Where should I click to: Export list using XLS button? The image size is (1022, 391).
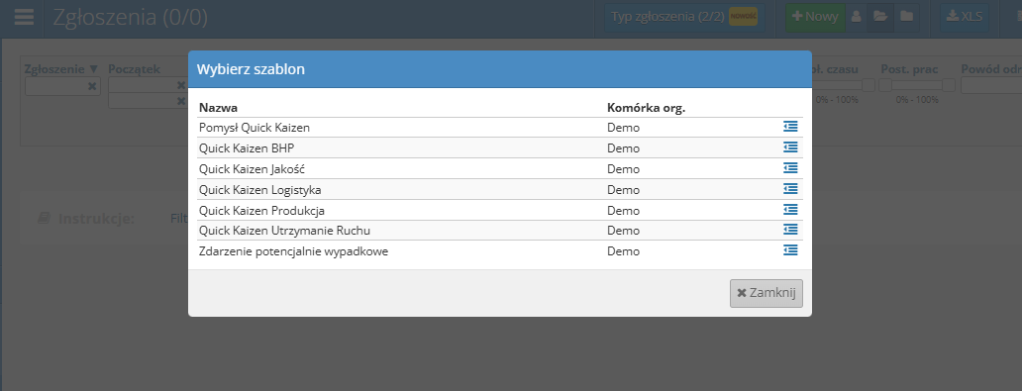(x=965, y=17)
